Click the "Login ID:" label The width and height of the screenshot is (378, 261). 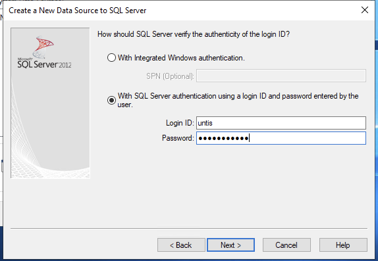[180, 123]
